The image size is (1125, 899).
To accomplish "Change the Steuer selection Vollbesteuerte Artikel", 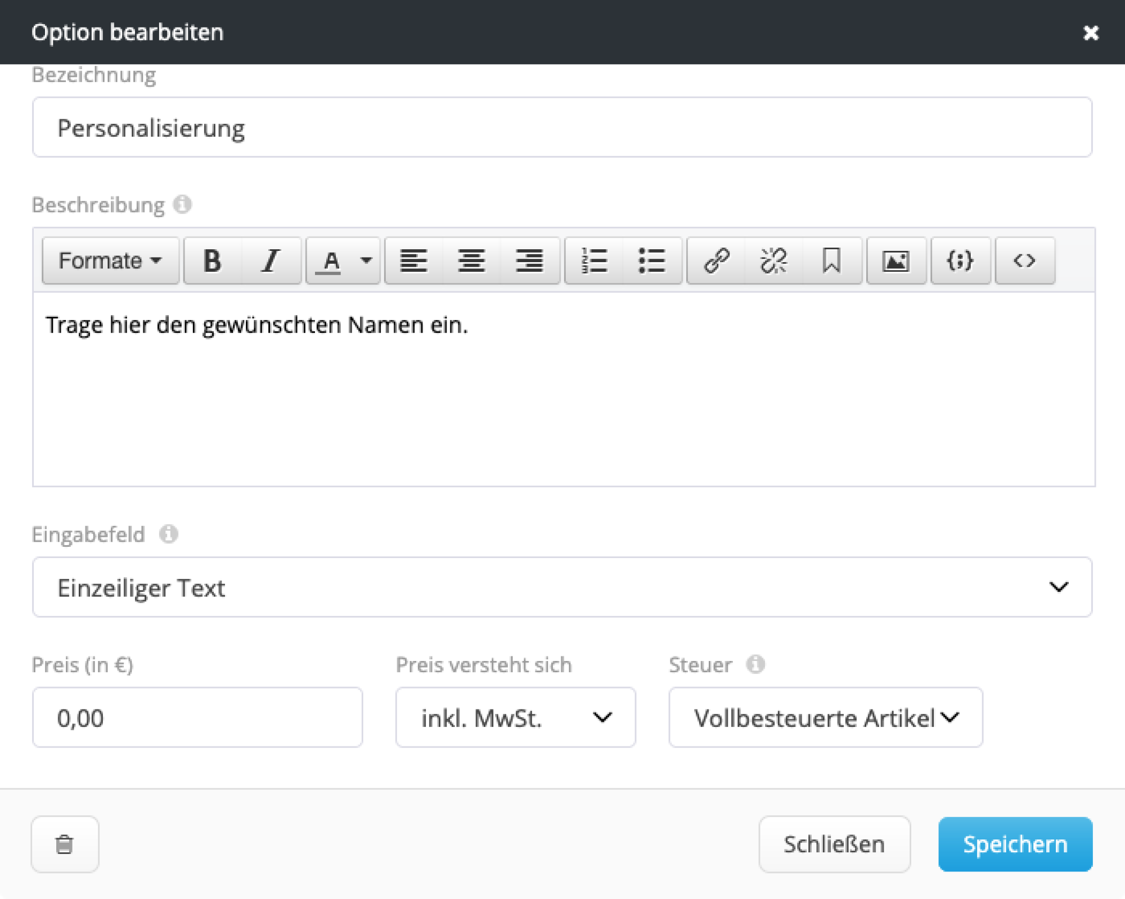I will pyautogui.click(x=824, y=717).
